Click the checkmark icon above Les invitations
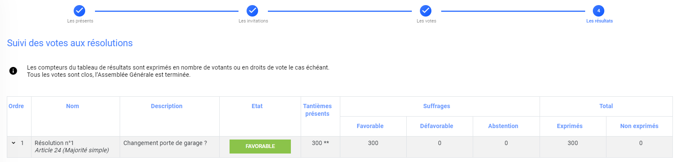Viewport: 678px width, 162px height. click(253, 11)
